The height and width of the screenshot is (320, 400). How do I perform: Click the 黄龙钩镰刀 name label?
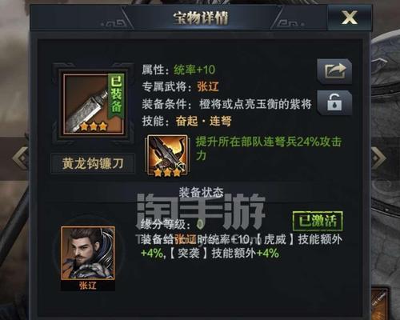click(x=93, y=163)
